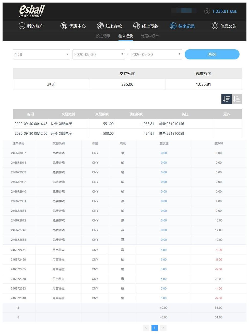Go to the previous page arrow
The width and height of the screenshot is (249, 334).
[x=146, y=328]
